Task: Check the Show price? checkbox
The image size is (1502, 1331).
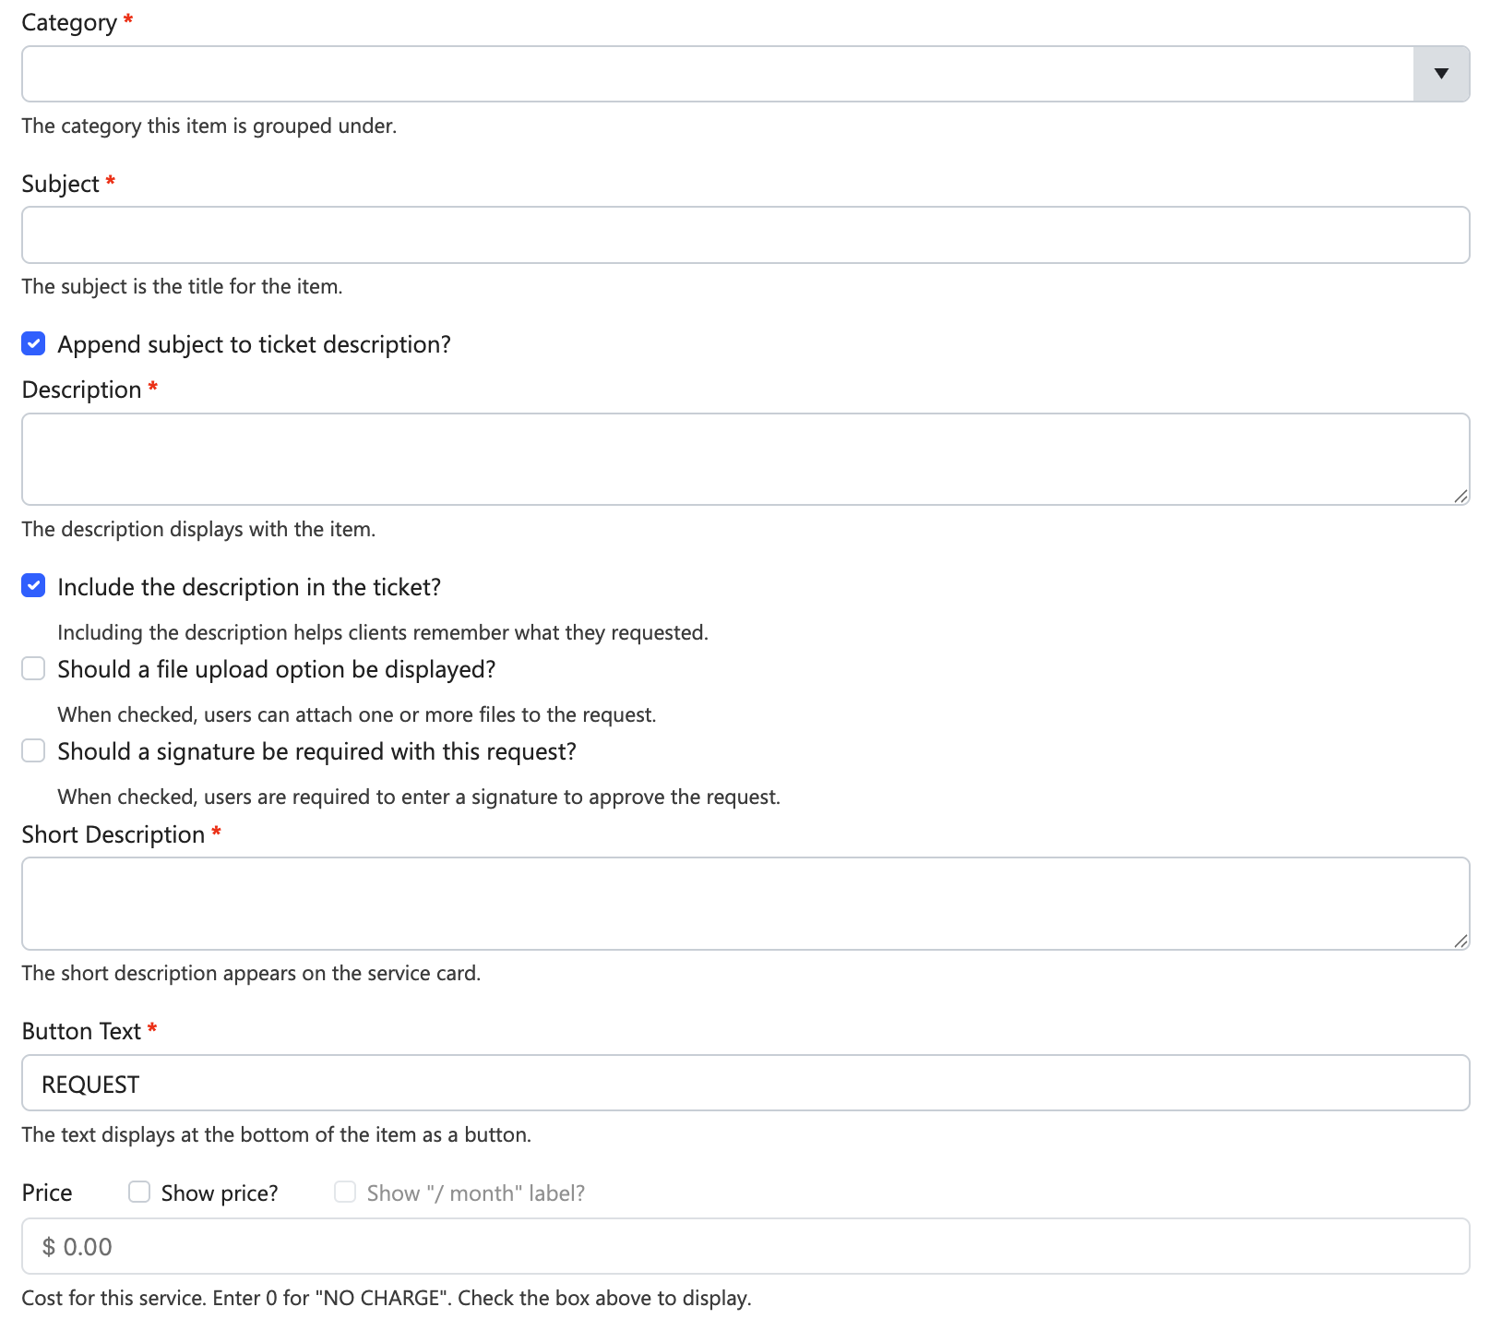Action: click(139, 1192)
